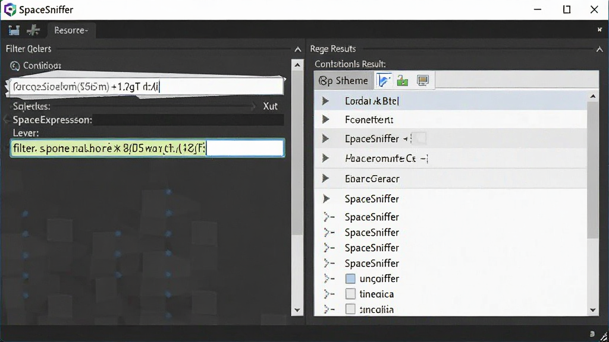Click the resize grip at bottom right
This screenshot has width=609, height=342.
point(604,337)
